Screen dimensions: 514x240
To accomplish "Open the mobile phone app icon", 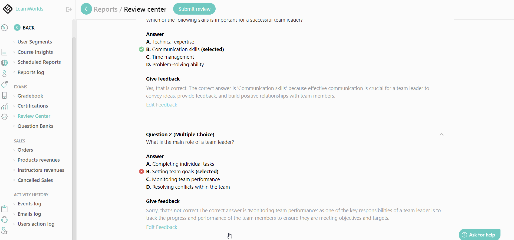I will [x=4, y=95].
